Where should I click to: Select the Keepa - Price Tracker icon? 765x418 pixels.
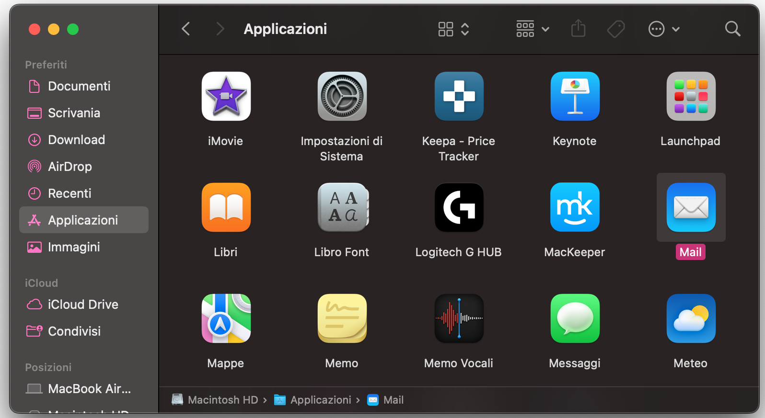459,96
